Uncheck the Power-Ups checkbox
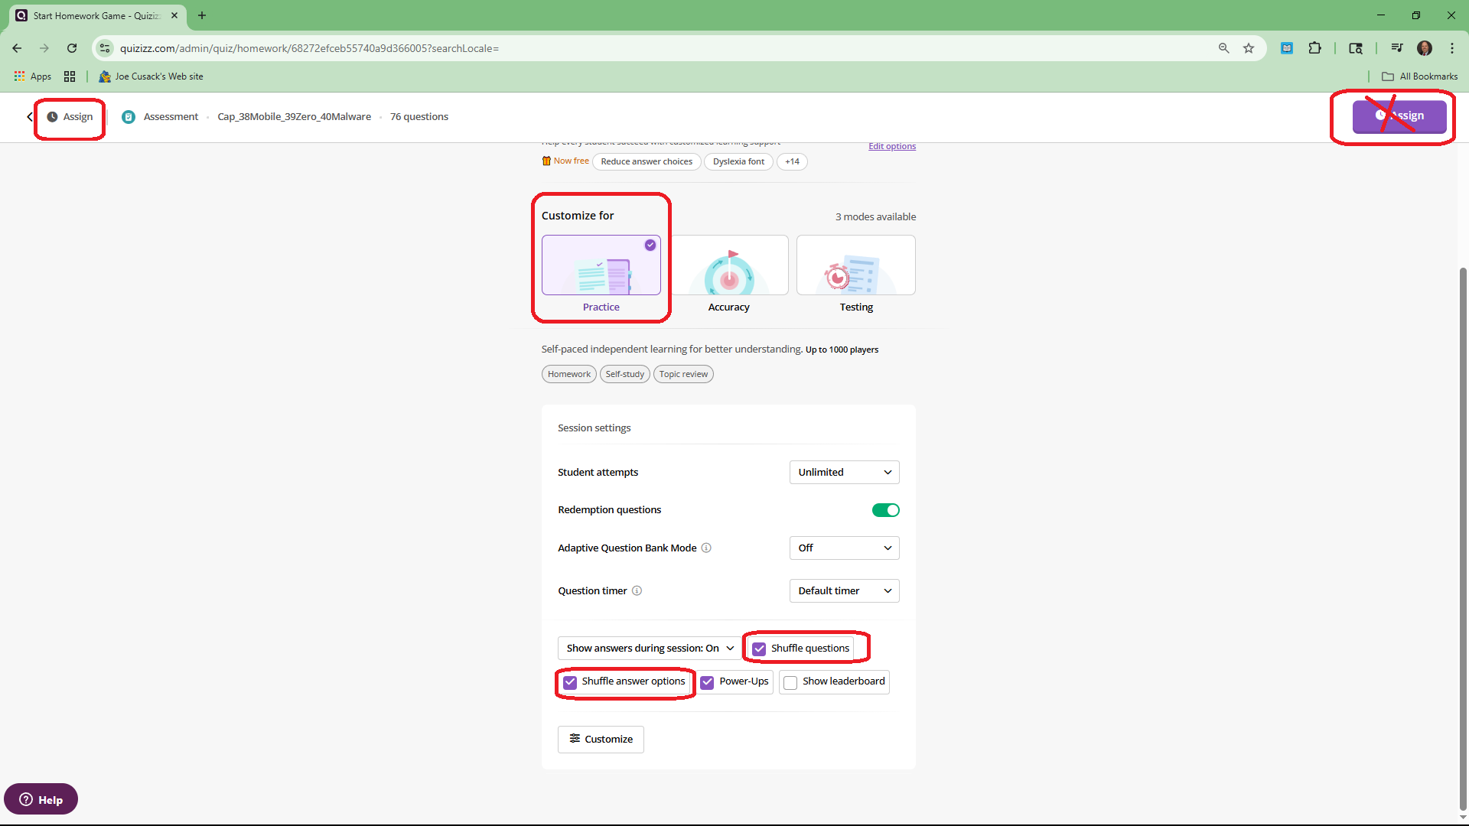 (x=707, y=682)
